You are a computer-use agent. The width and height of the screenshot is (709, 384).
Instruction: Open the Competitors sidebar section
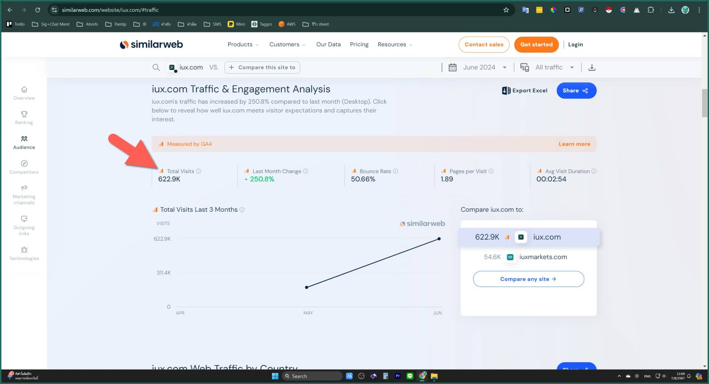pos(24,167)
